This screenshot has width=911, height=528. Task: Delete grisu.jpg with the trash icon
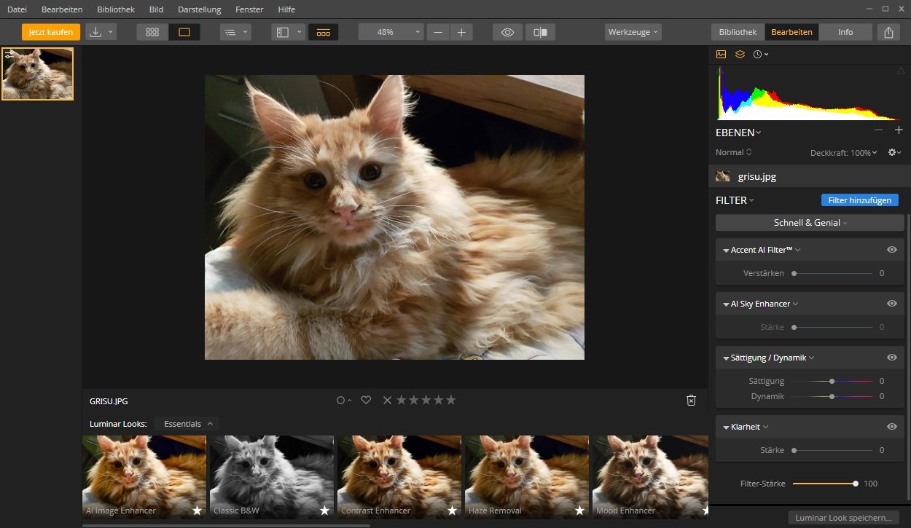click(691, 401)
